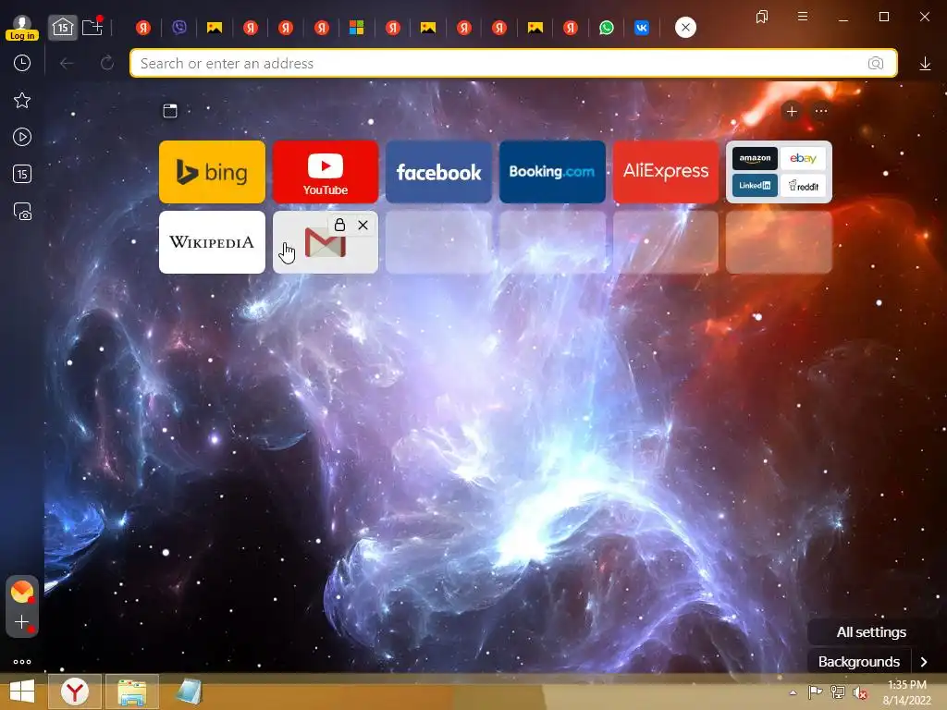This screenshot has width=947, height=710.
Task: Open the Downloads arrow icon
Action: pos(925,64)
